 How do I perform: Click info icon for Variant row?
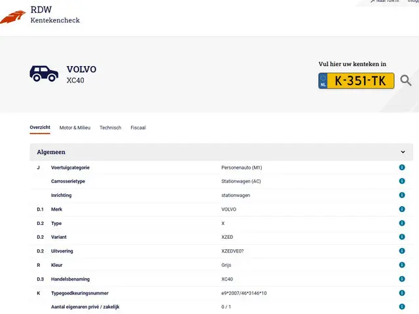coord(402,237)
